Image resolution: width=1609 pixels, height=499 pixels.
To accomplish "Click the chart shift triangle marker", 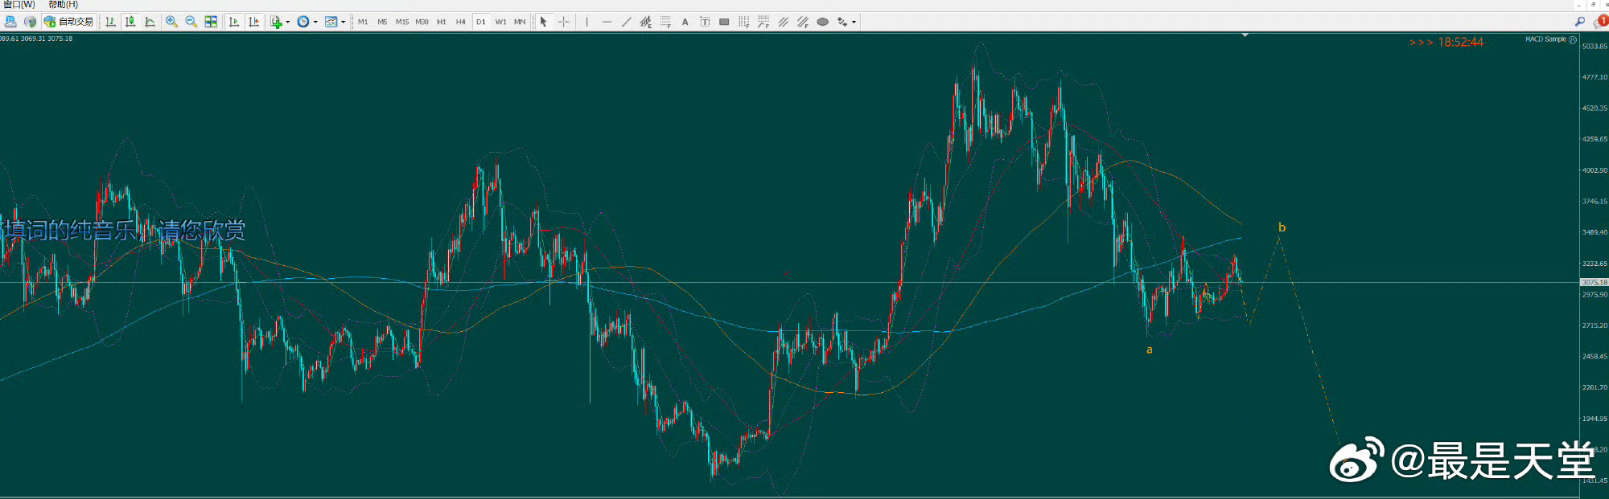I will click(x=1245, y=35).
